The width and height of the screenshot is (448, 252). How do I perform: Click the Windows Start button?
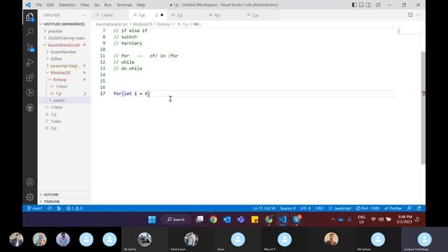pyautogui.click(x=152, y=219)
